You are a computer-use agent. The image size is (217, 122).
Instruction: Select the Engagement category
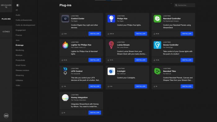click(x=20, y=30)
